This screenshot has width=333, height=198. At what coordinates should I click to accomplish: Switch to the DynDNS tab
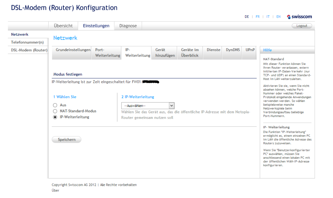(x=233, y=50)
